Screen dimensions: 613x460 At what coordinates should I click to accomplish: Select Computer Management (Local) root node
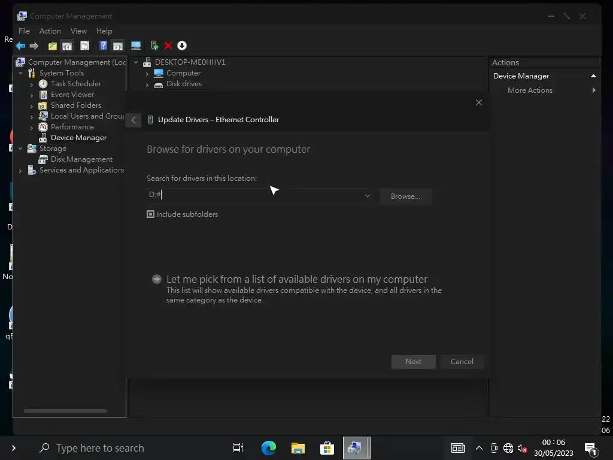coord(77,62)
